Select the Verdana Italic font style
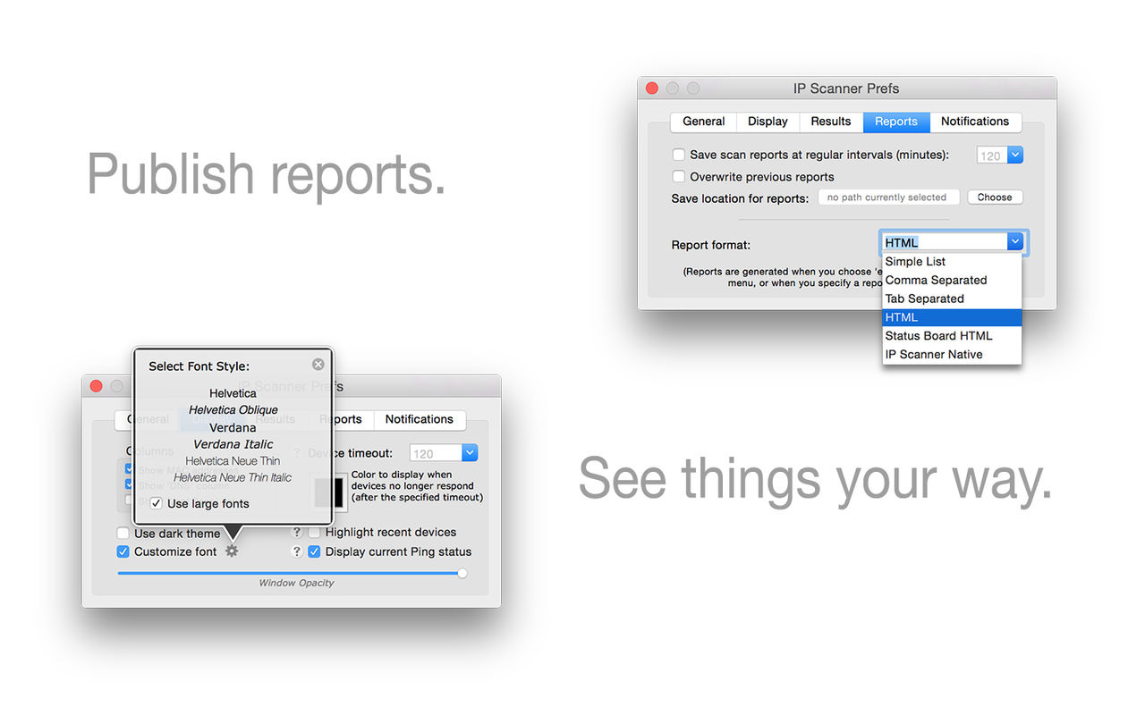 [x=233, y=444]
